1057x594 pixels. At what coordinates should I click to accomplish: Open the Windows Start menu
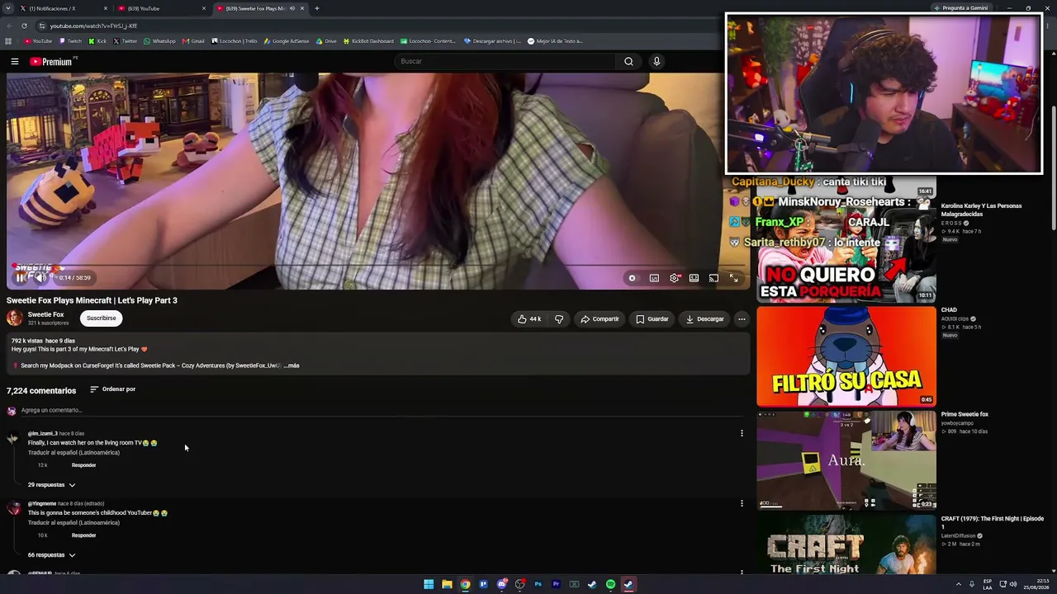[x=429, y=584]
